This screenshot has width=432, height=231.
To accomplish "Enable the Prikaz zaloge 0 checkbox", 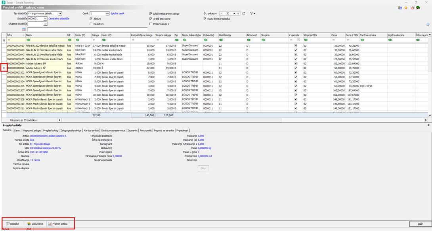I will [151, 24].
